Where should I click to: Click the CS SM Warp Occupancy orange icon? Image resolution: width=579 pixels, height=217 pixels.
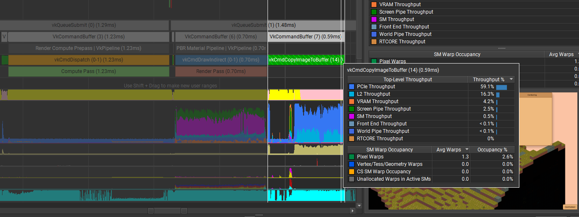point(352,172)
